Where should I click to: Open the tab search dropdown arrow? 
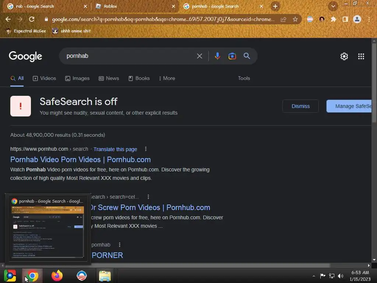(333, 6)
